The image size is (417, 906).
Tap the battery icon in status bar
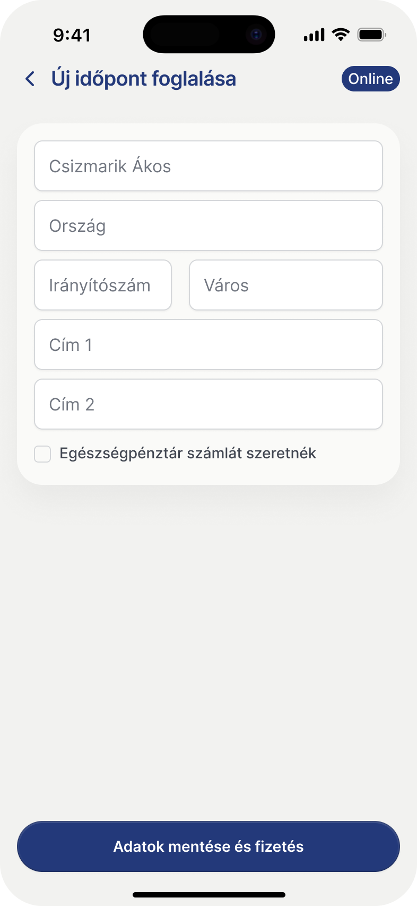tap(371, 35)
